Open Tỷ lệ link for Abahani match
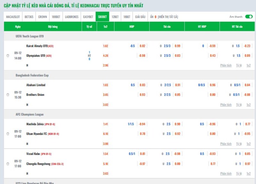Viewport: 256px width, 184px height. [239, 105]
